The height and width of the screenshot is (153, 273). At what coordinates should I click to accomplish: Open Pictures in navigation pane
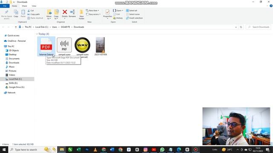pos(12,71)
